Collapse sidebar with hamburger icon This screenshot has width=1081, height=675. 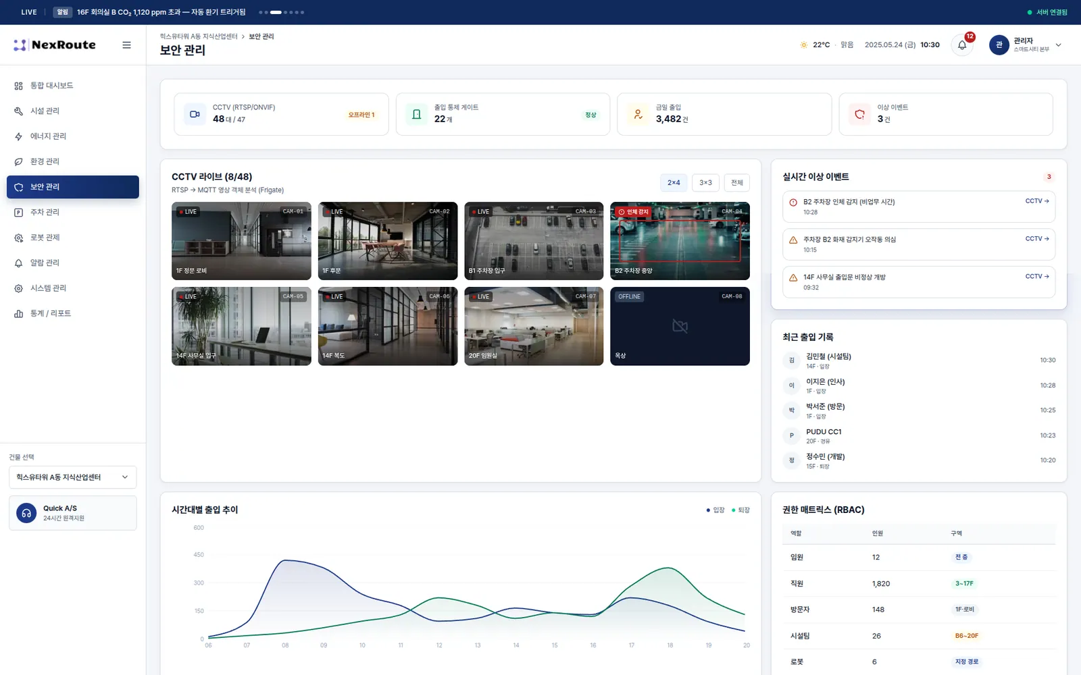point(126,45)
